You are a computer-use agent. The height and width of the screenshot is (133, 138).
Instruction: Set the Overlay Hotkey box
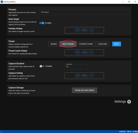[84, 30]
